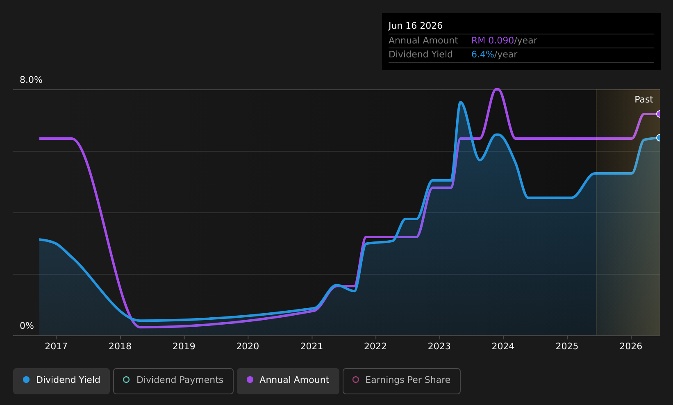Click the 2024 x-axis label
The height and width of the screenshot is (405, 673).
pyautogui.click(x=503, y=346)
